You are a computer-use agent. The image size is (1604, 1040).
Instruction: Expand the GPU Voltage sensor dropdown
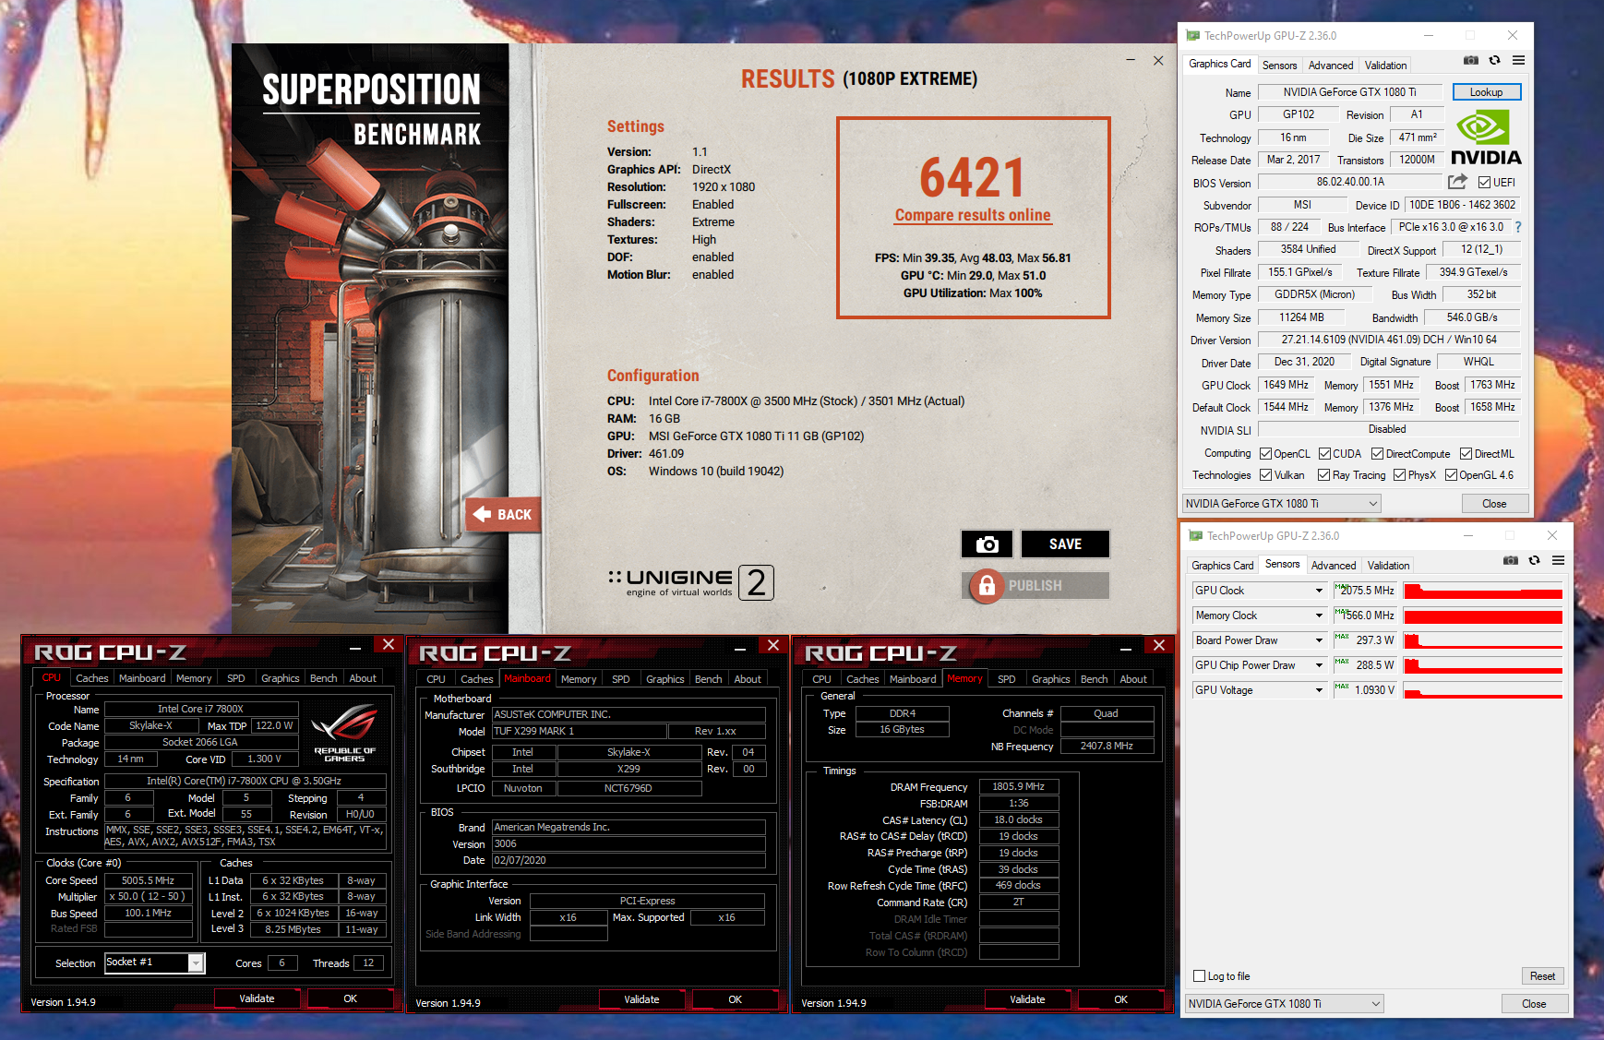(1319, 690)
